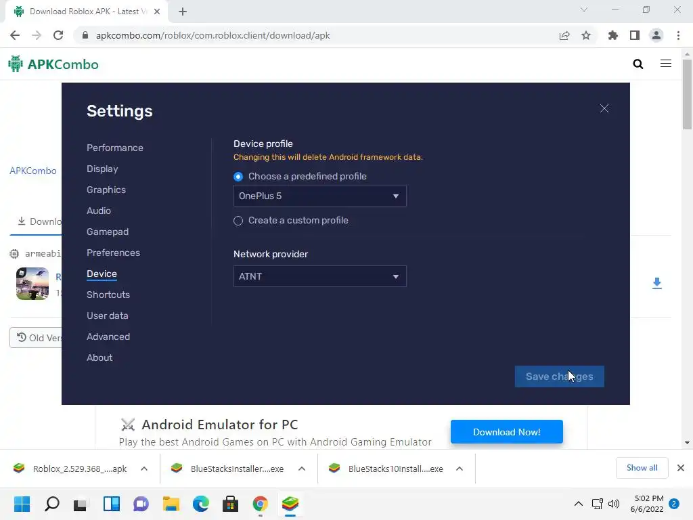Viewport: 693px width, 520px height.
Task: Open Microsoft Store from taskbar
Action: point(230,504)
